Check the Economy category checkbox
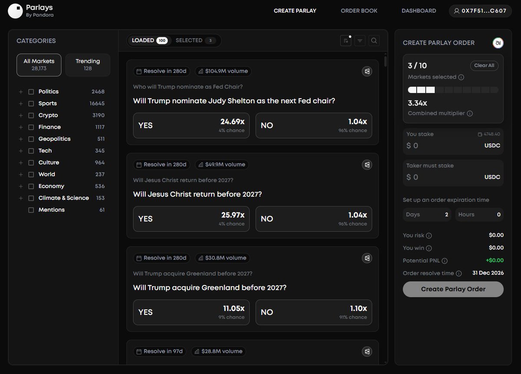Screen dimensions: 521x374 31,186
